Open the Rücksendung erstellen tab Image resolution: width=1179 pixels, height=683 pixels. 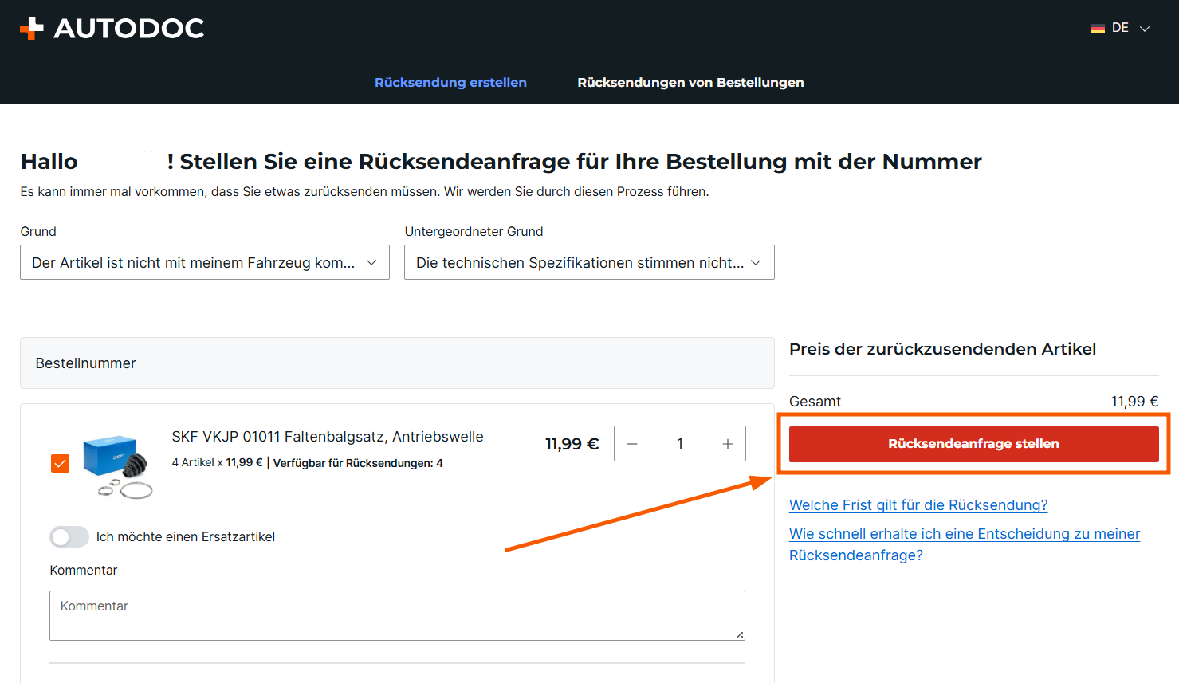point(450,83)
